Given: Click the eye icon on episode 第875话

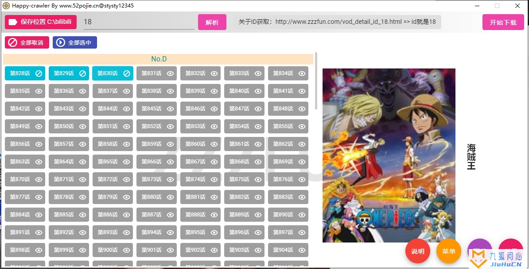Looking at the screenshot, I should click(x=258, y=179).
